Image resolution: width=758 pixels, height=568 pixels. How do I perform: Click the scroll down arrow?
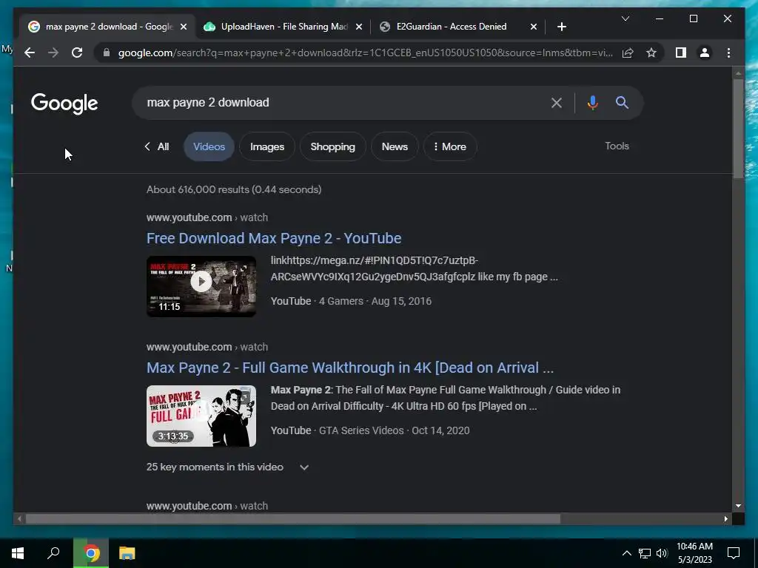click(x=738, y=506)
